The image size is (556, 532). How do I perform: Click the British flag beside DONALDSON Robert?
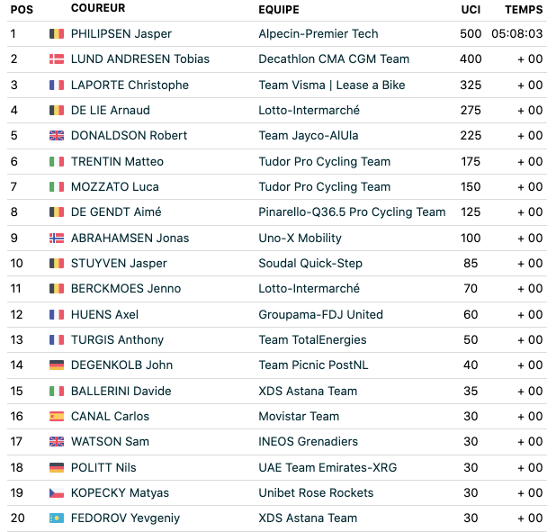57,136
